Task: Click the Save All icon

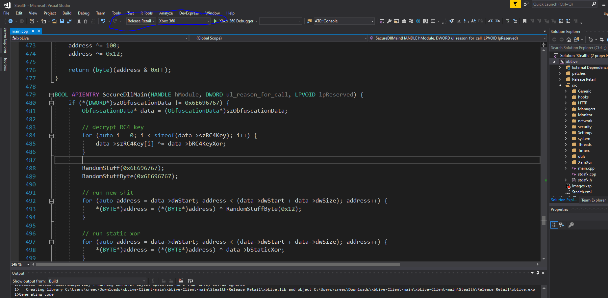Action: point(69,21)
